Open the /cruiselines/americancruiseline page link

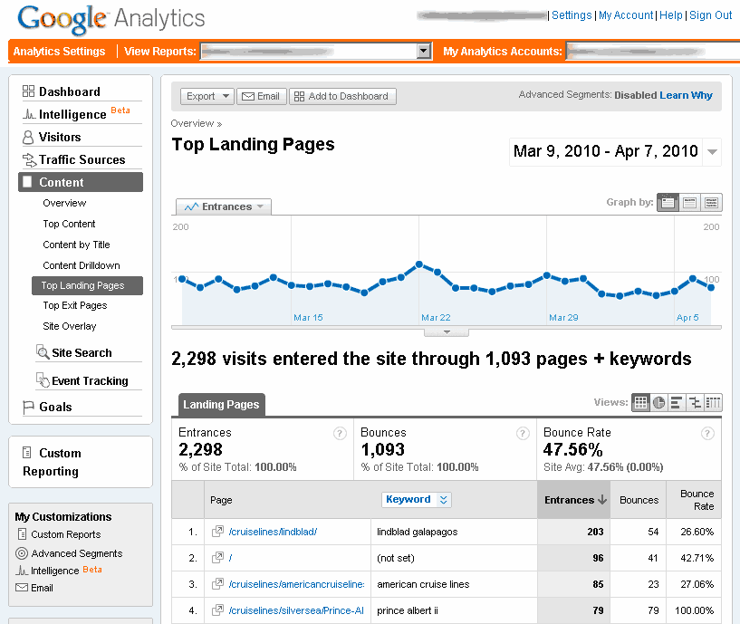[296, 584]
